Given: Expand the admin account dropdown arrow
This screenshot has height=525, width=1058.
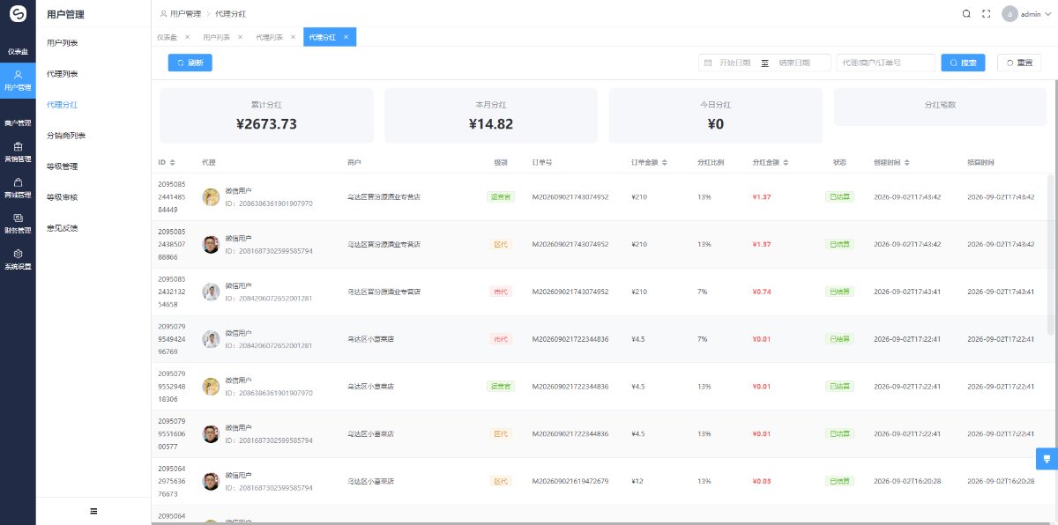Looking at the screenshot, I should pyautogui.click(x=1047, y=15).
